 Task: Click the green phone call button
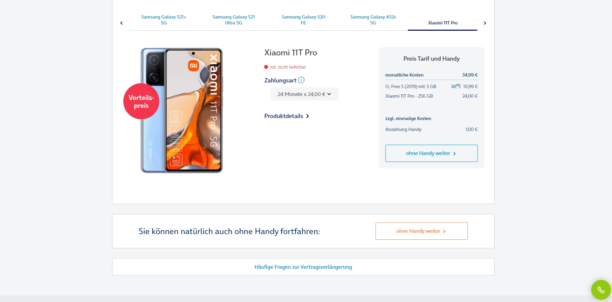tap(601, 290)
